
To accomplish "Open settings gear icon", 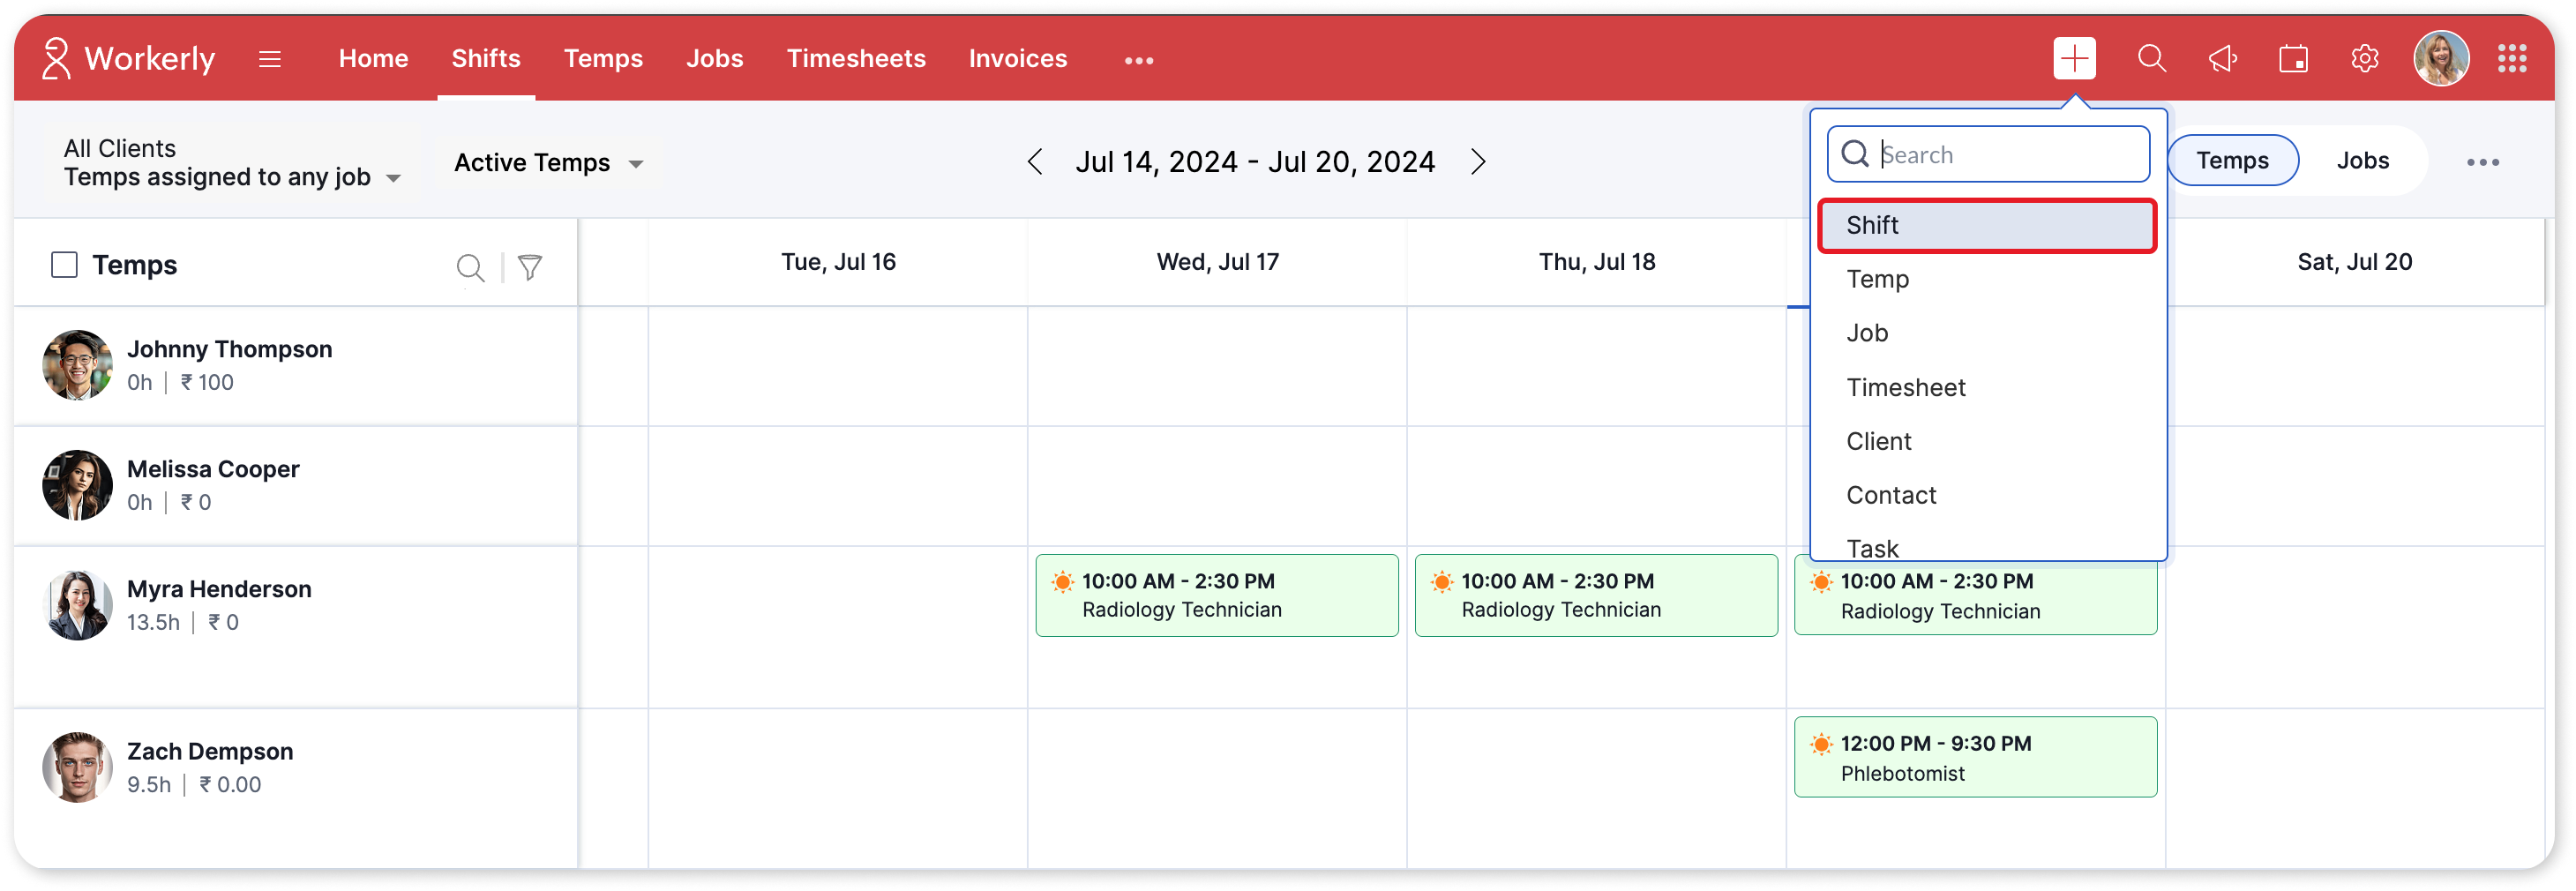I will pos(2364,58).
